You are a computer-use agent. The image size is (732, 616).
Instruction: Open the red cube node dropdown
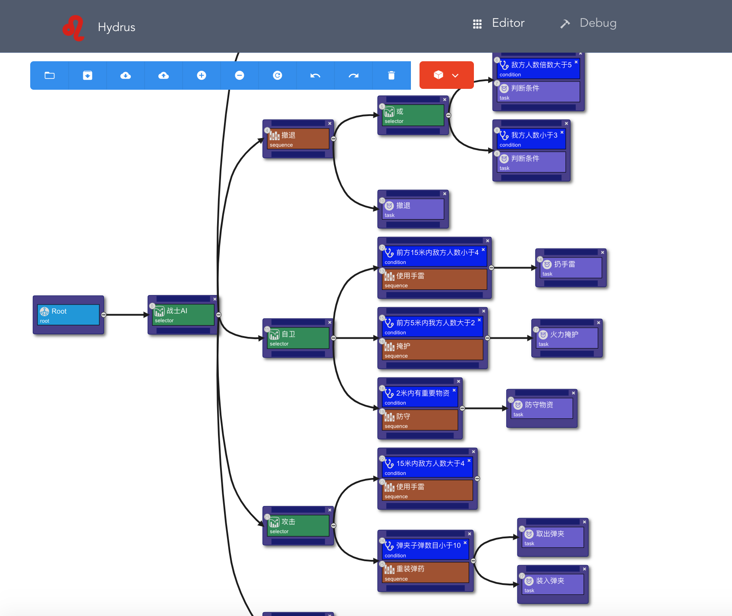446,75
